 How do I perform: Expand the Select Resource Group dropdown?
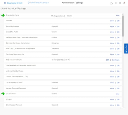39,3
